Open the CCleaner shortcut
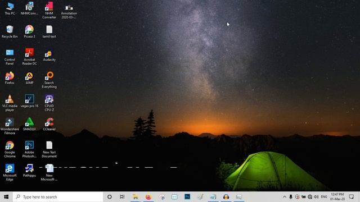The height and width of the screenshot is (202, 360). pyautogui.click(x=49, y=125)
